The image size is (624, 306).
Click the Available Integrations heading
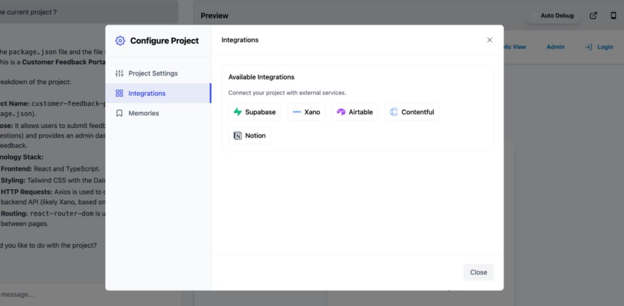[x=262, y=77]
